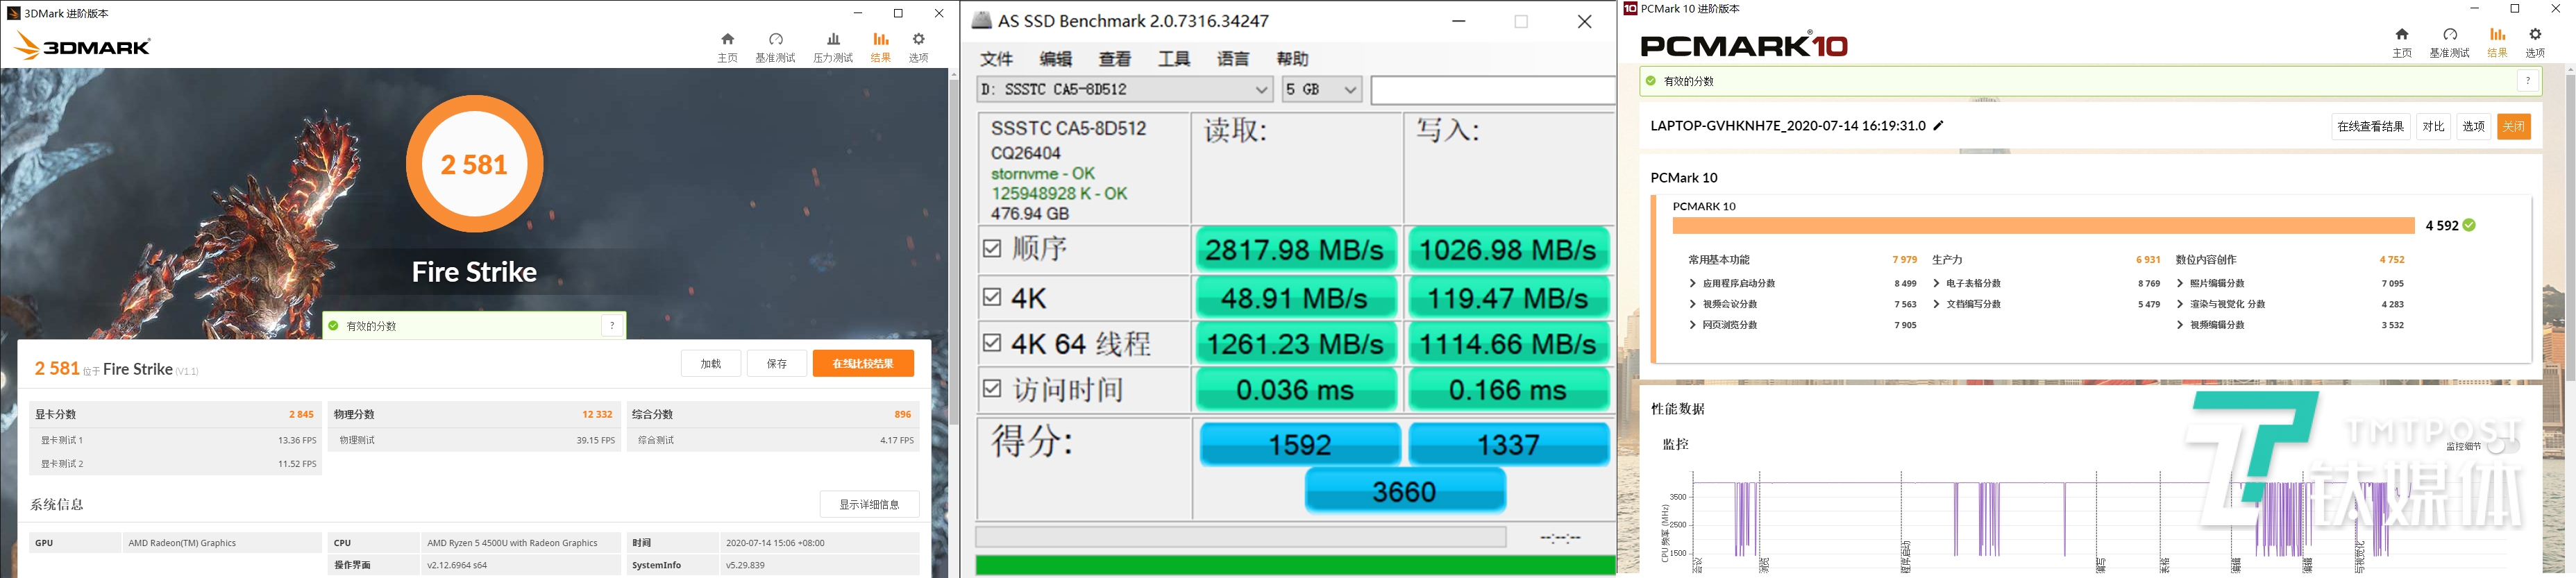This screenshot has width=2576, height=578.
Task: Expand 视频编辑分数 row
Action: [2180, 325]
